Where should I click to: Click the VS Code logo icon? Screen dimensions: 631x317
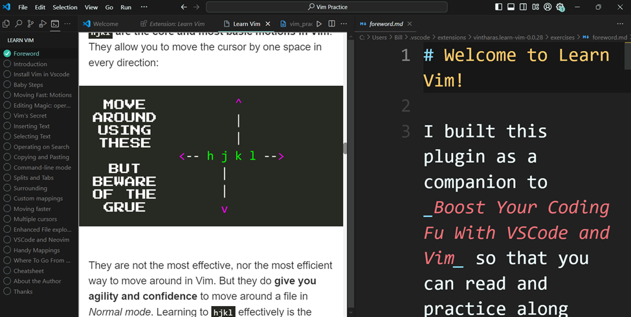[x=6, y=7]
